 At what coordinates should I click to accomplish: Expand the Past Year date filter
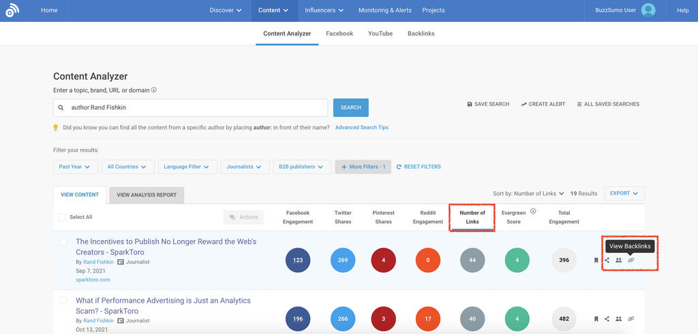[75, 167]
